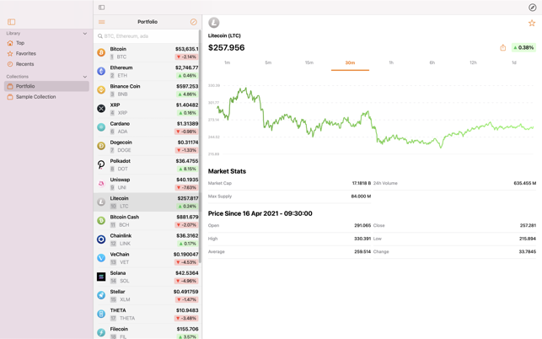Click the 24h Volume value 635.455 M
The height and width of the screenshot is (339, 542).
tap(524, 183)
